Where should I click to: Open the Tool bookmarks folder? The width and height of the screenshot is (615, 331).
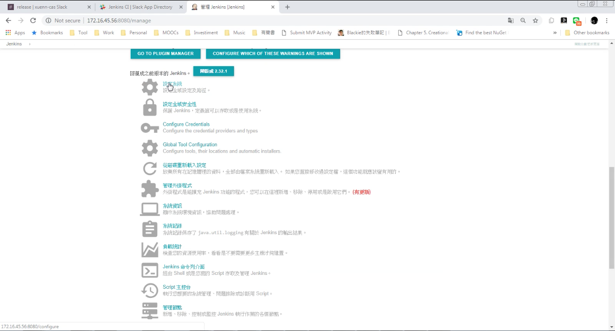[x=79, y=33]
